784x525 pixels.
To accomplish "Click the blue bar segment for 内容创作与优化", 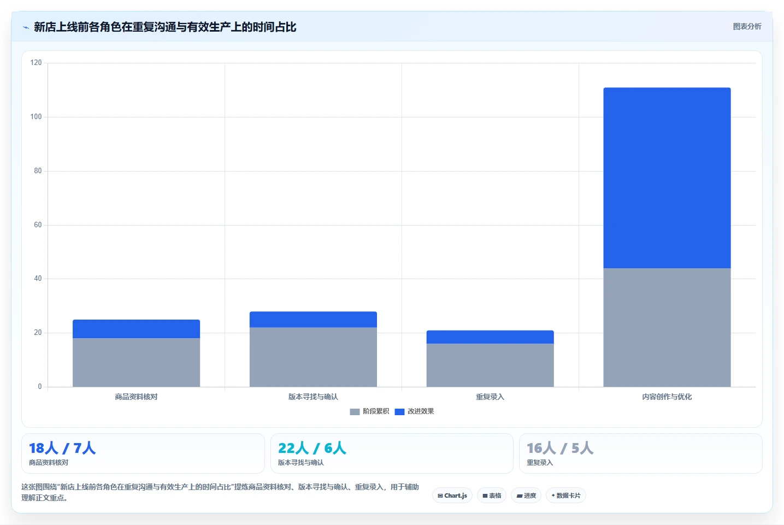I will (667, 178).
